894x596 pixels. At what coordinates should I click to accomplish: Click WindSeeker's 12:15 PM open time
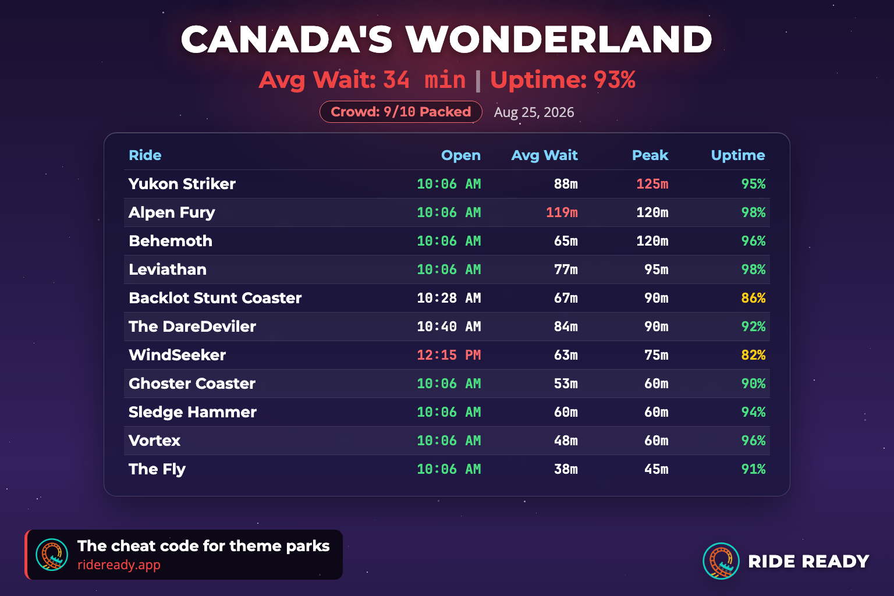click(449, 355)
